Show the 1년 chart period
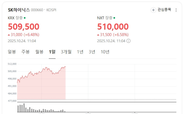 pyautogui.click(x=80, y=52)
